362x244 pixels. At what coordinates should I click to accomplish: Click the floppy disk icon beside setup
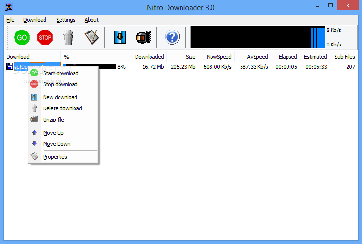point(10,66)
